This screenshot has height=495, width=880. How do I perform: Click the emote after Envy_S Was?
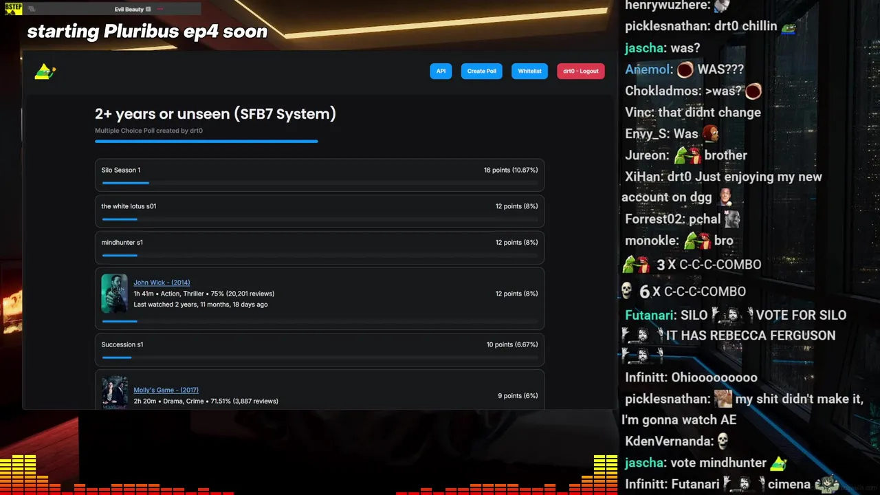(711, 133)
